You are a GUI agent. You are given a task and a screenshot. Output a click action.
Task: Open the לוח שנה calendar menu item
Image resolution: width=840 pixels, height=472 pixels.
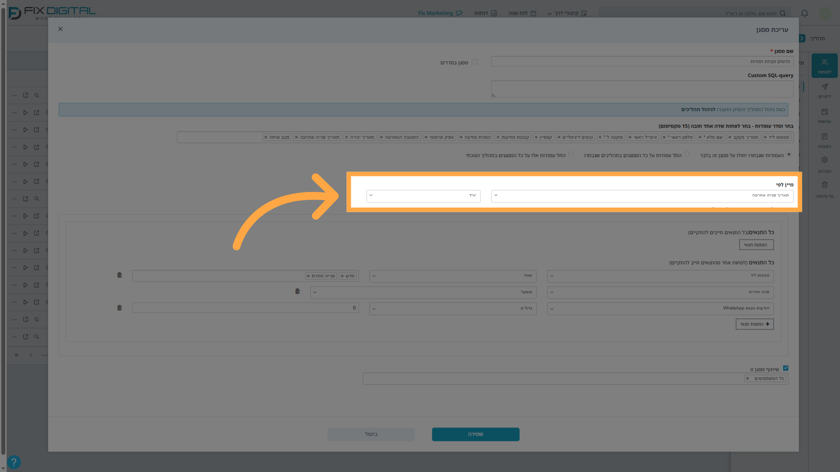tap(522, 13)
